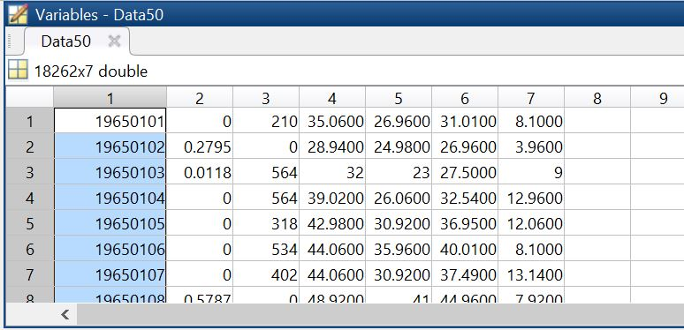684x330 pixels.
Task: Select column 7 header
Action: [x=531, y=98]
